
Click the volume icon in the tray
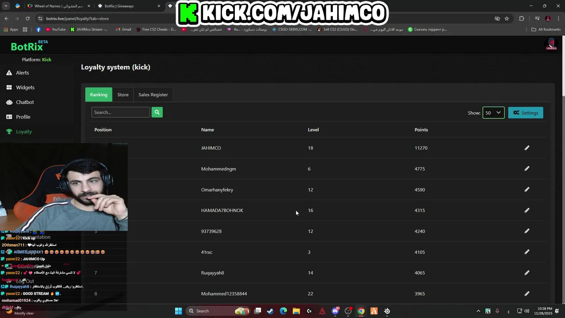pos(527,311)
